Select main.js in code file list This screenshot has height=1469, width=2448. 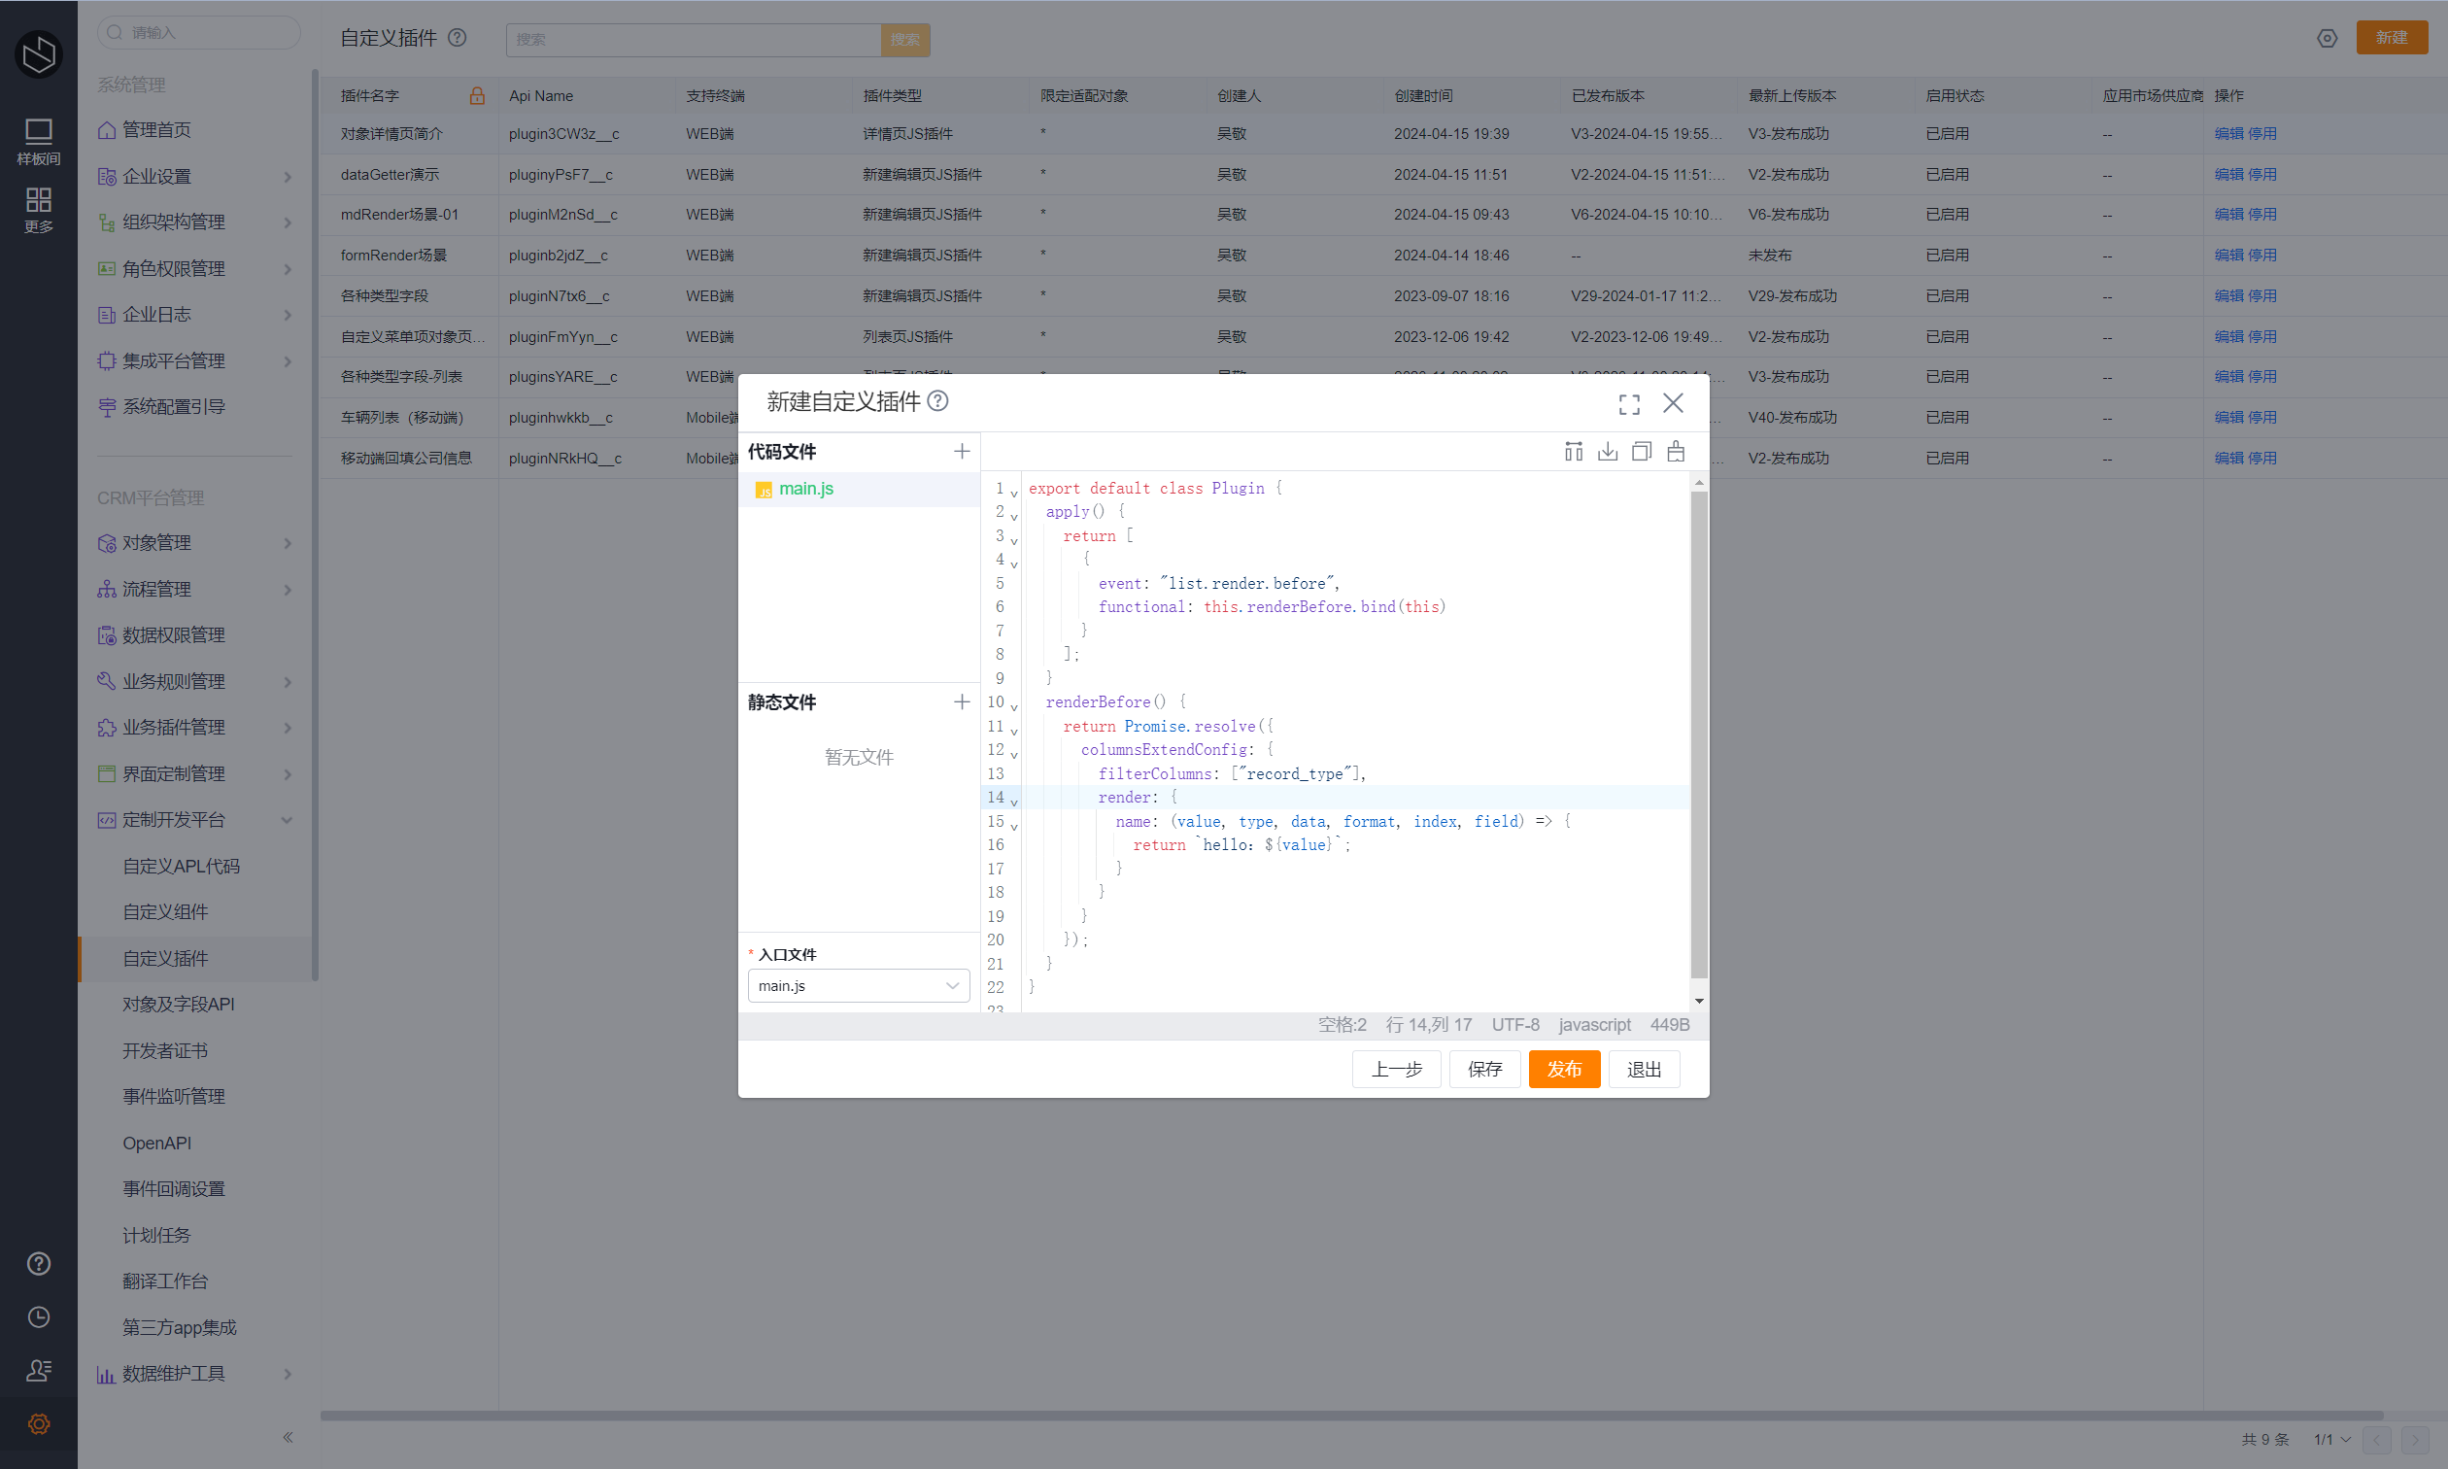(805, 489)
